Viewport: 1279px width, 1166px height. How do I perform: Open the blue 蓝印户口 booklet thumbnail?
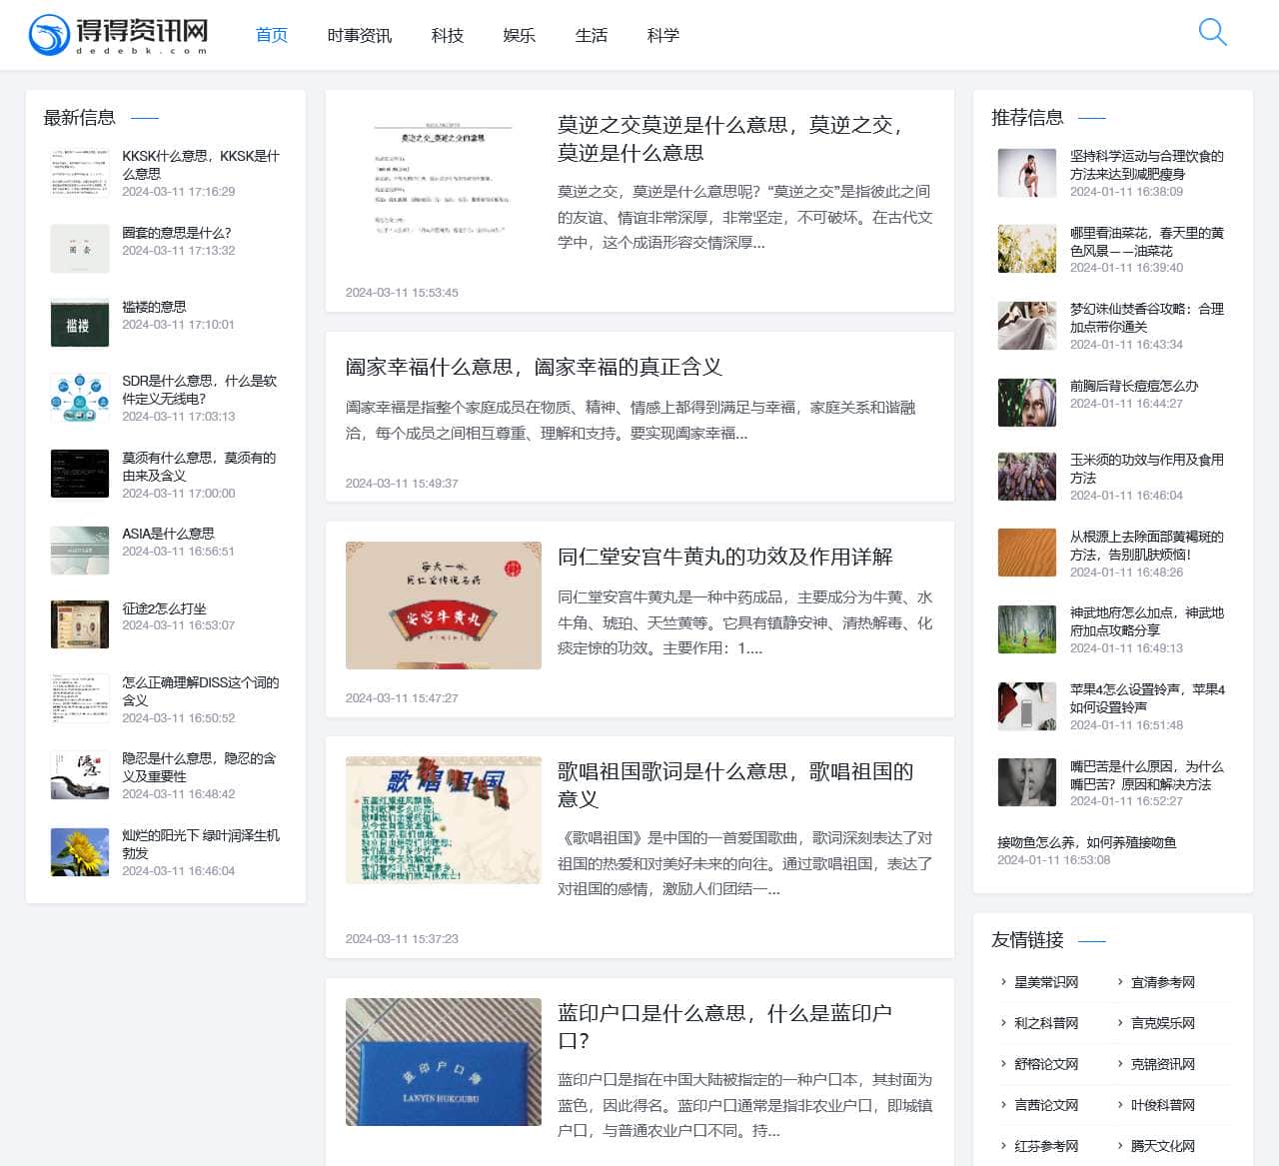(x=443, y=1061)
